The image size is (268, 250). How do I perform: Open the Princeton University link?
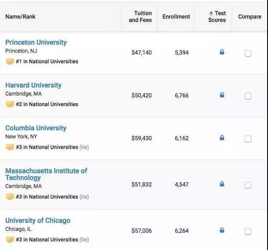tap(36, 42)
